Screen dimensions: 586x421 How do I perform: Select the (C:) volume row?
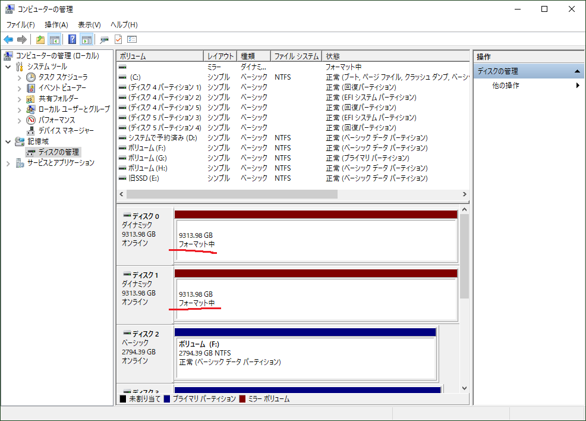(x=293, y=77)
